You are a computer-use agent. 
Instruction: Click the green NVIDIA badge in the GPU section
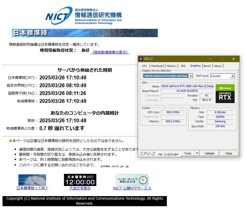pos(225,87)
